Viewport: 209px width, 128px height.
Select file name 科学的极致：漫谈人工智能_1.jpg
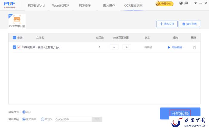[41, 47]
